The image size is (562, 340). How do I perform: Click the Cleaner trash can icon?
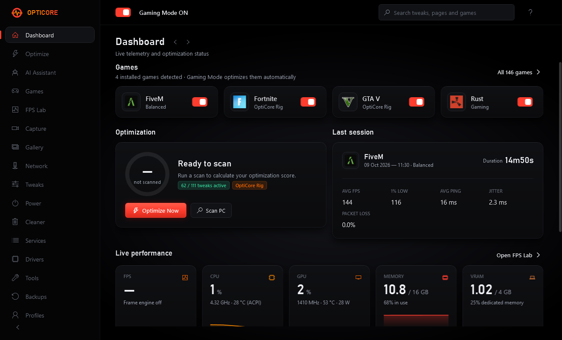click(x=15, y=222)
